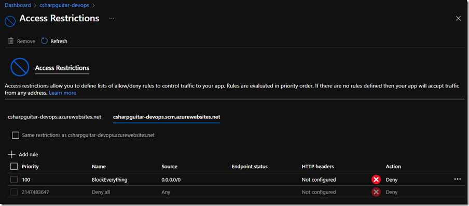This screenshot has width=469, height=206.
Task: Click Not configured in Deny all row
Action: coord(319,192)
